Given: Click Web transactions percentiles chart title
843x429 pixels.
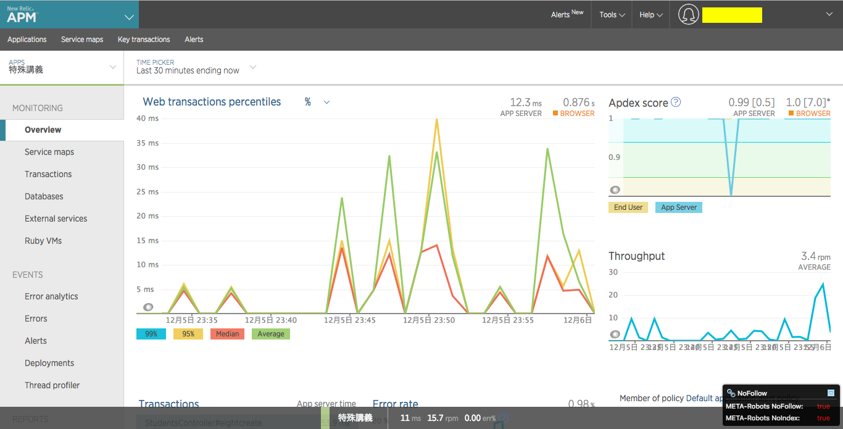Looking at the screenshot, I should (212, 102).
